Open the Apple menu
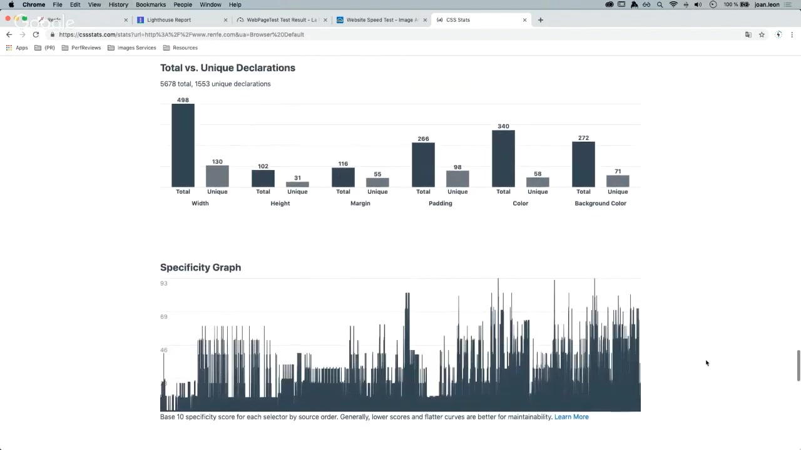 tap(11, 4)
